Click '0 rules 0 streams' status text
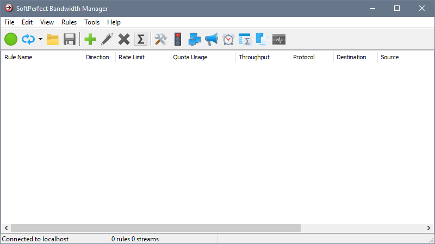Image resolution: width=435 pixels, height=244 pixels. pyautogui.click(x=135, y=239)
